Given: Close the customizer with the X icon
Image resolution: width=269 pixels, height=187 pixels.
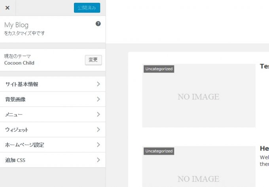Looking at the screenshot, I should (8, 8).
